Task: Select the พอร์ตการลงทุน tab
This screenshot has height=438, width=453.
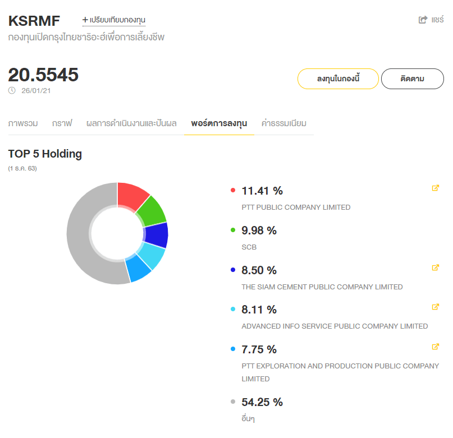Action: (219, 123)
